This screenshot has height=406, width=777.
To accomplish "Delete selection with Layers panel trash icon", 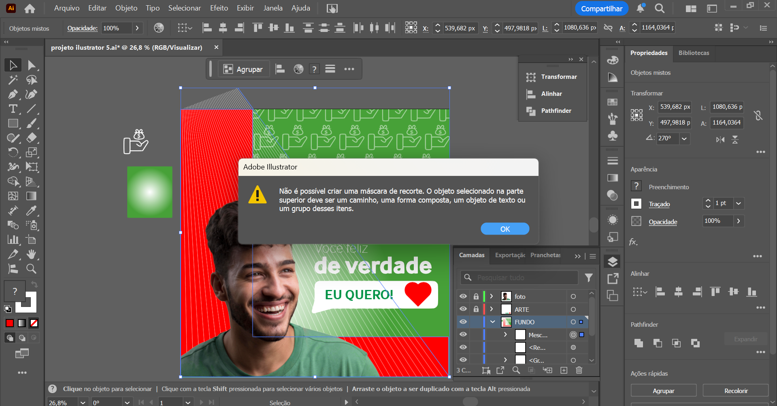I will [x=579, y=370].
